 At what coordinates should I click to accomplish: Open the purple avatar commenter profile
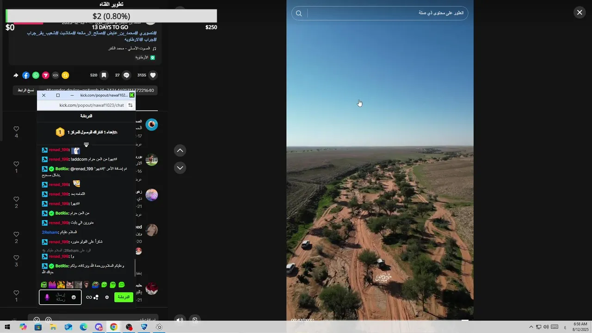coord(152,195)
